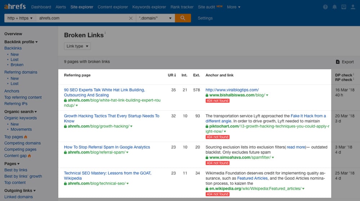The image size is (360, 201).
Task: Collapse the Backlink profile section
Action: click(21, 42)
